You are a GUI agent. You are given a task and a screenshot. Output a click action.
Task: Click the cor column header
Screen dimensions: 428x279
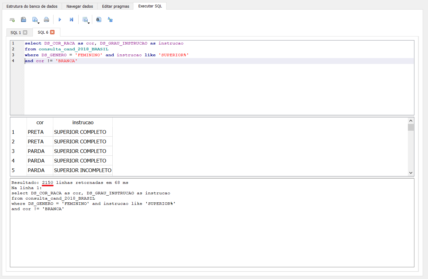40,123
